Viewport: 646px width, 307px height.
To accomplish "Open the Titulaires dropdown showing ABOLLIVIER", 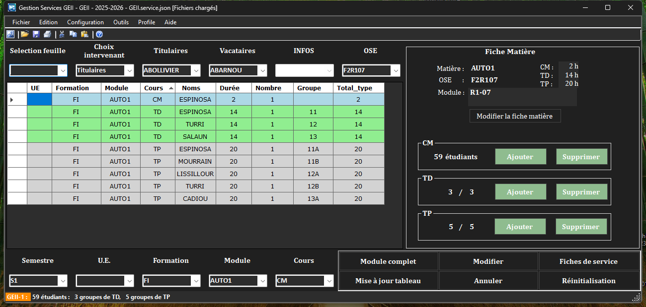I will click(196, 70).
